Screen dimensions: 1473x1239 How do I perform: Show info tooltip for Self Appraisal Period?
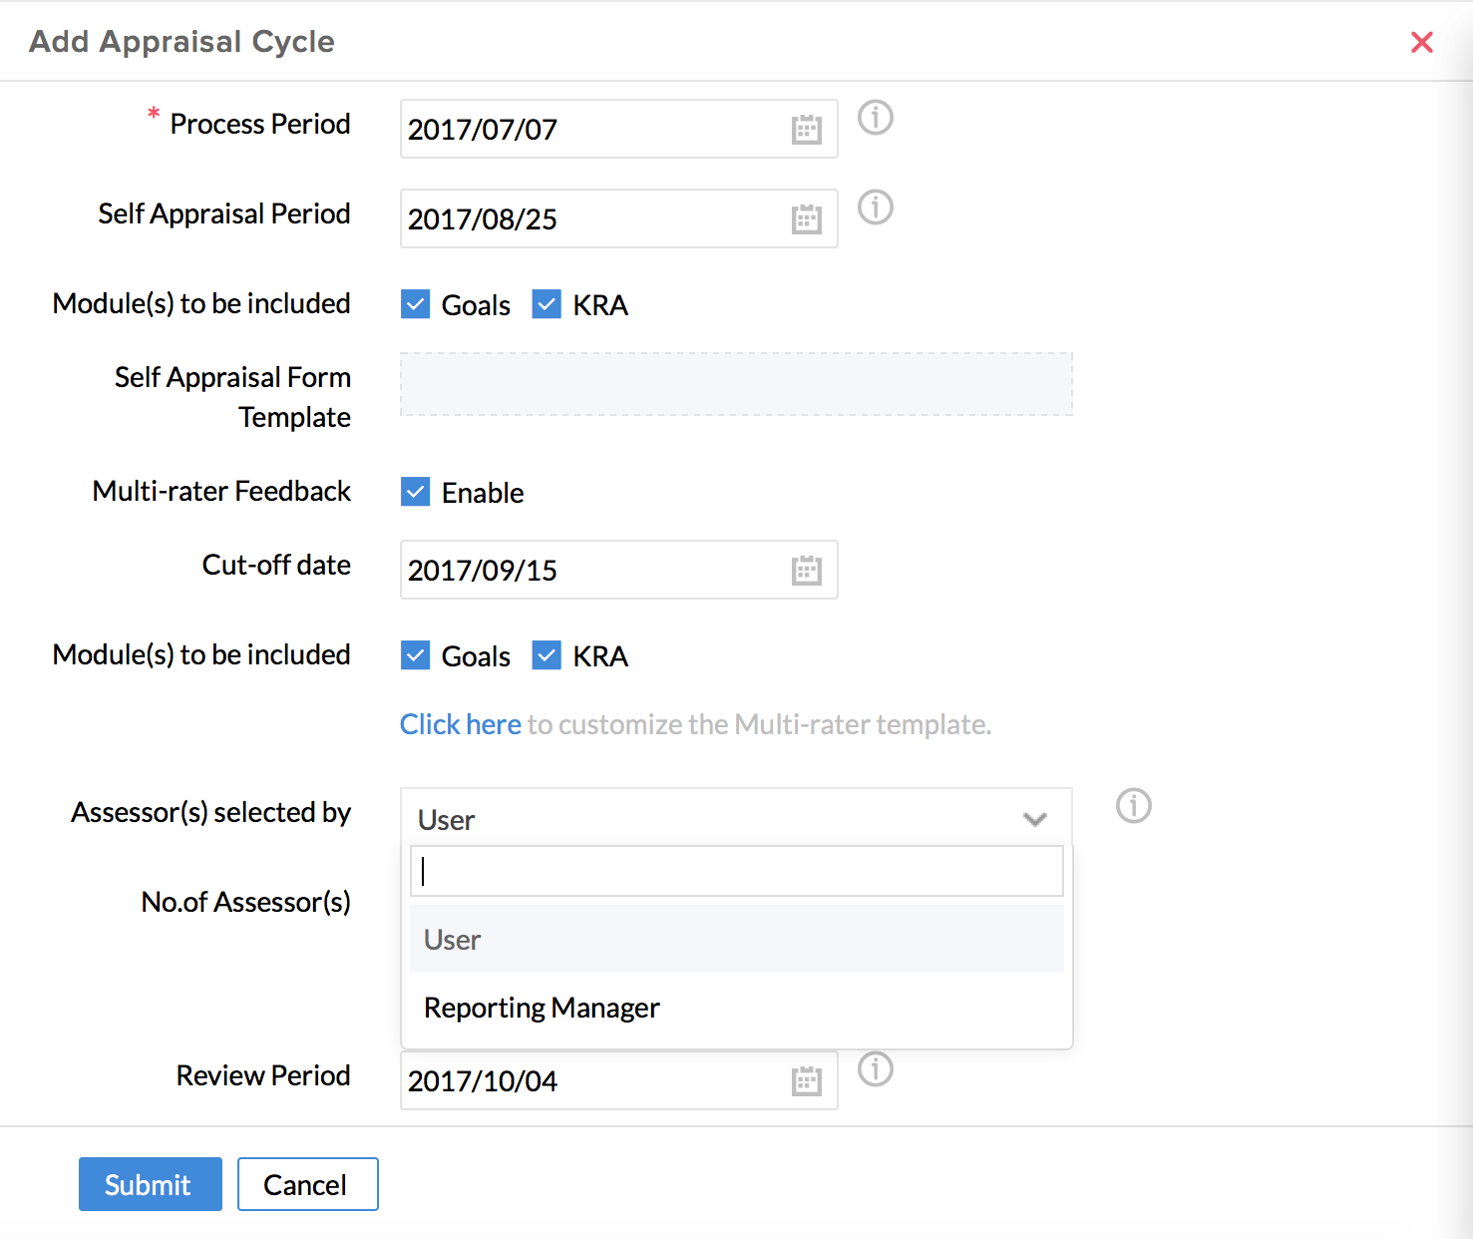[x=876, y=207]
